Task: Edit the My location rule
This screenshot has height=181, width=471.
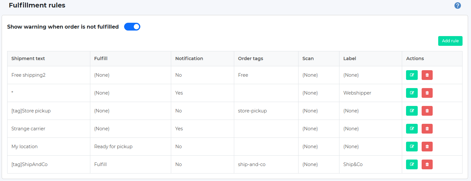Action: 412,147
